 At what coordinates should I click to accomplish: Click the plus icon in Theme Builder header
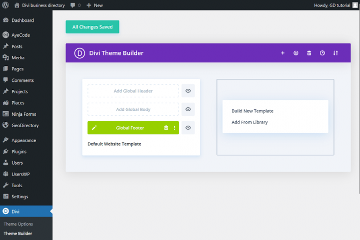point(282,53)
